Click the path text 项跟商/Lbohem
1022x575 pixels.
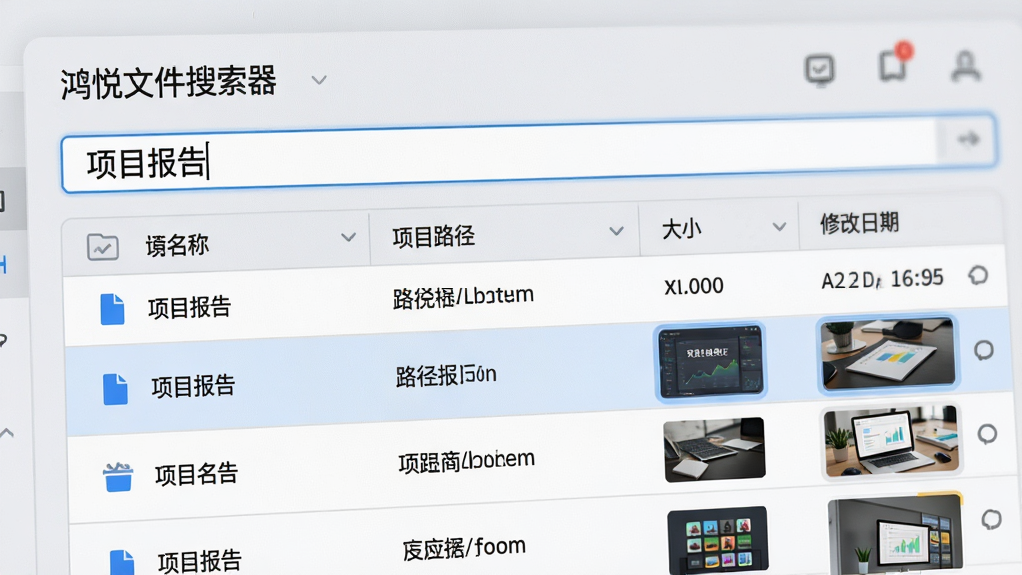tap(467, 461)
